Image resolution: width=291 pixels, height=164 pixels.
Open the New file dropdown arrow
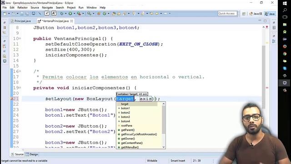(9, 14)
